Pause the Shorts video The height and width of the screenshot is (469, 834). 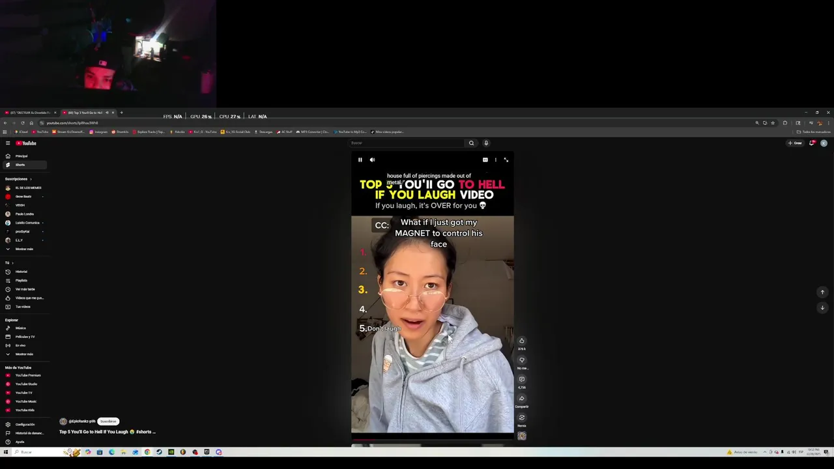(x=360, y=160)
